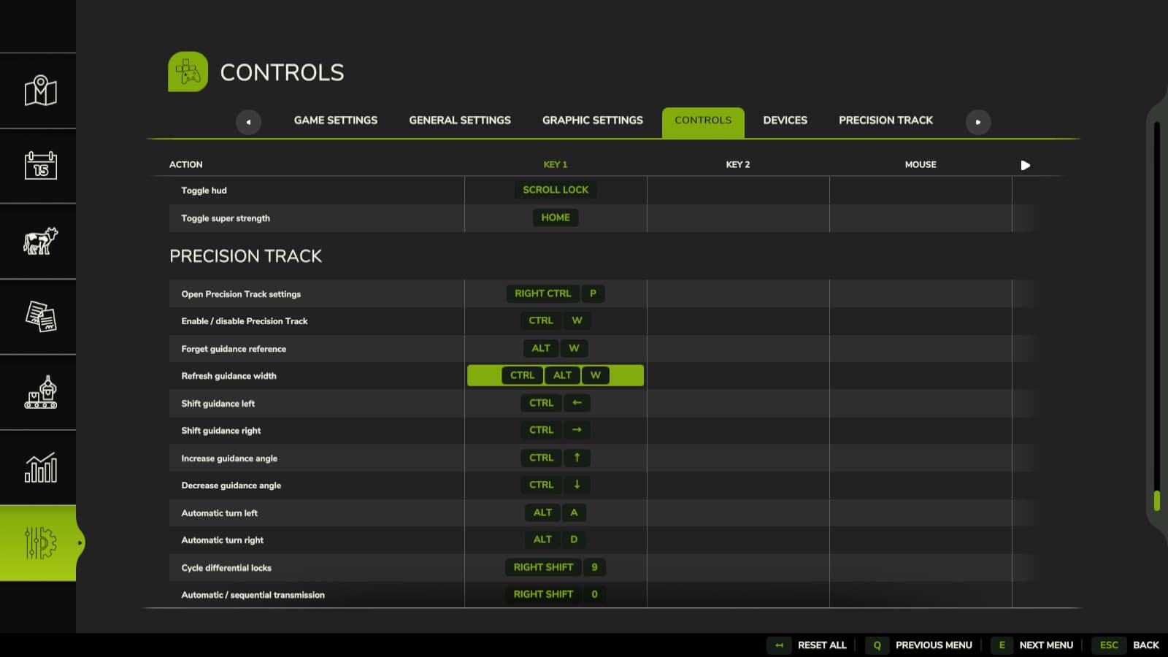Edit Forget guidance reference Alt W binding
Viewport: 1168px width, 657px height.
(x=556, y=348)
